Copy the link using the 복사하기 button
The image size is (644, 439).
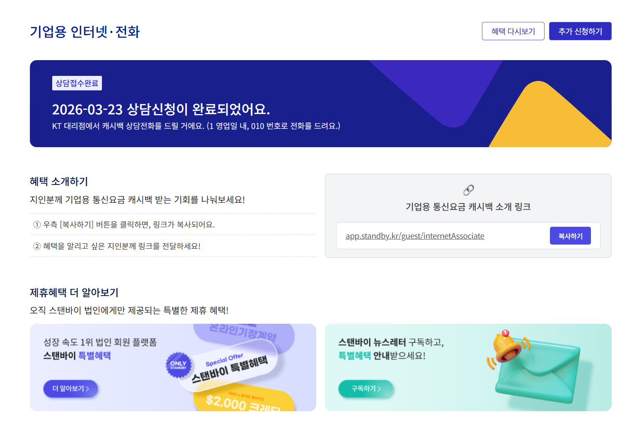pos(570,235)
